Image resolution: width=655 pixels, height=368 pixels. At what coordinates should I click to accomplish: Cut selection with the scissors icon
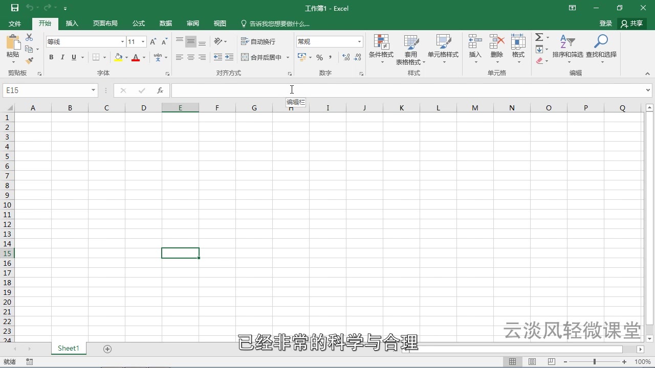pos(29,38)
